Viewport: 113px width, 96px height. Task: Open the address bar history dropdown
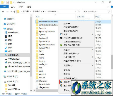(x=75, y=12)
